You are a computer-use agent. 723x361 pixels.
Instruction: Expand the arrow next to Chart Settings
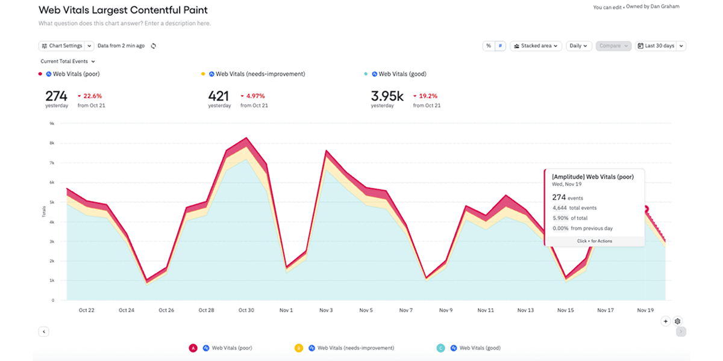pyautogui.click(x=89, y=46)
